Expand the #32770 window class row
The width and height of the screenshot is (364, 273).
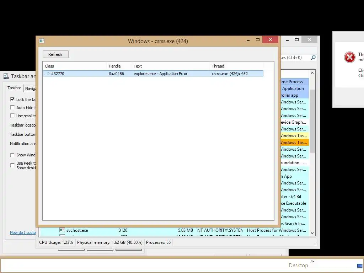[x=48, y=74]
